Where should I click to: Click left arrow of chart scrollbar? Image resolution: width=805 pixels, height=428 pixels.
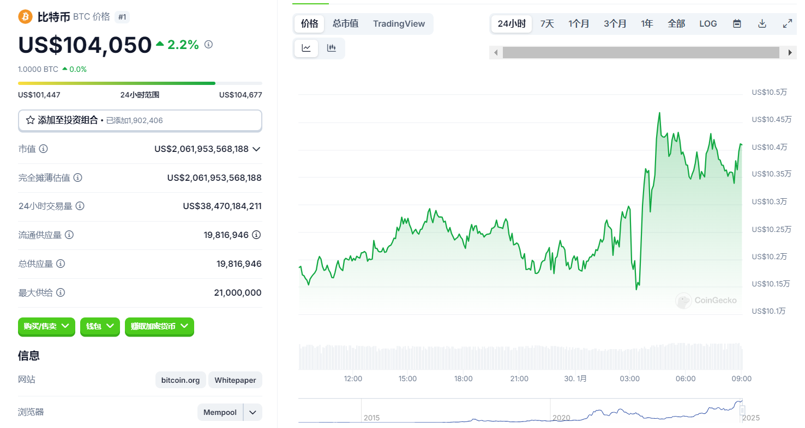pyautogui.click(x=496, y=53)
